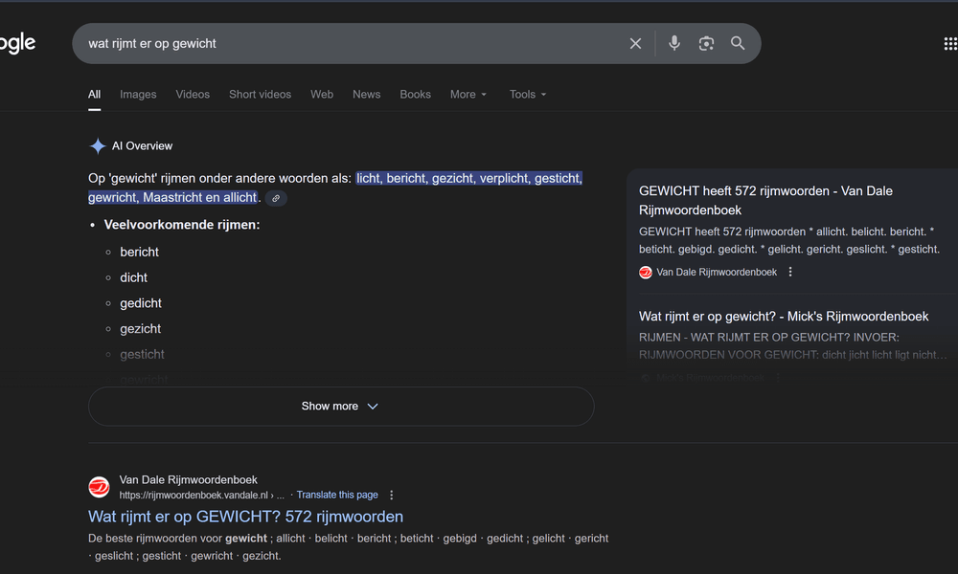Click the Translate this page link
958x574 pixels.
pos(337,495)
